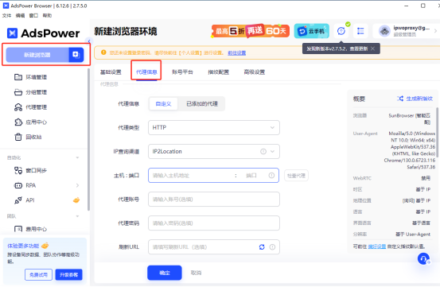Switch to the Fingerprint Config (指纹配置) tab
This screenshot has height=287, width=440.
click(218, 72)
